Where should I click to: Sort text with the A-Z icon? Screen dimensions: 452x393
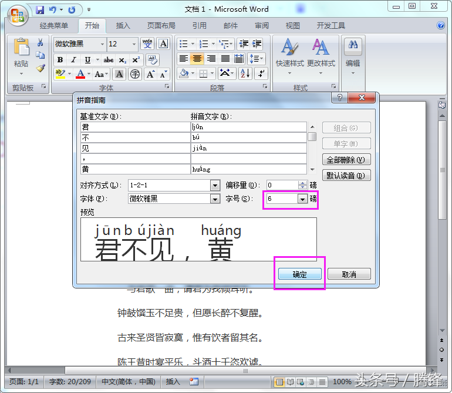click(x=245, y=73)
